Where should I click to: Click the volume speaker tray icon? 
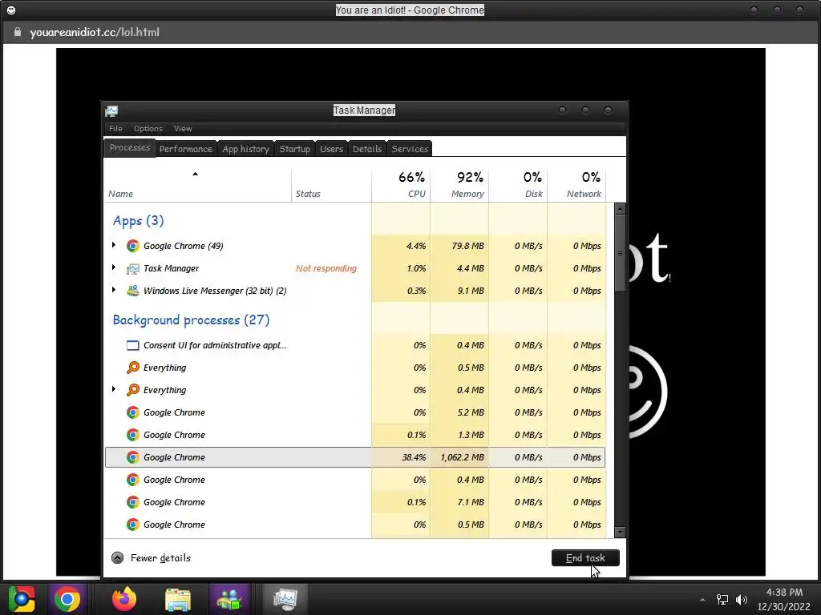[742, 600]
